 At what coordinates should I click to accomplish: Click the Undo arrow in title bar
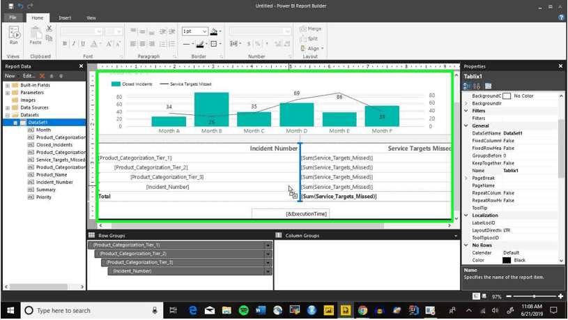coord(21,6)
